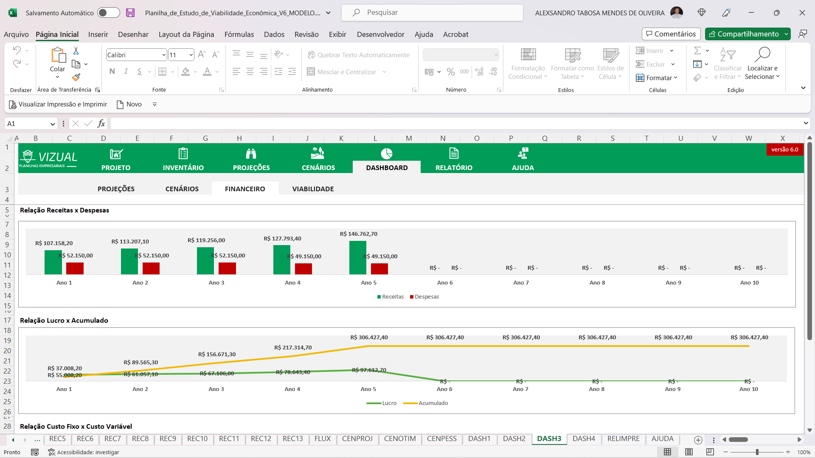Switch to Page Layout view in status bar
Viewport: 815px width, 458px height.
coord(689,452)
